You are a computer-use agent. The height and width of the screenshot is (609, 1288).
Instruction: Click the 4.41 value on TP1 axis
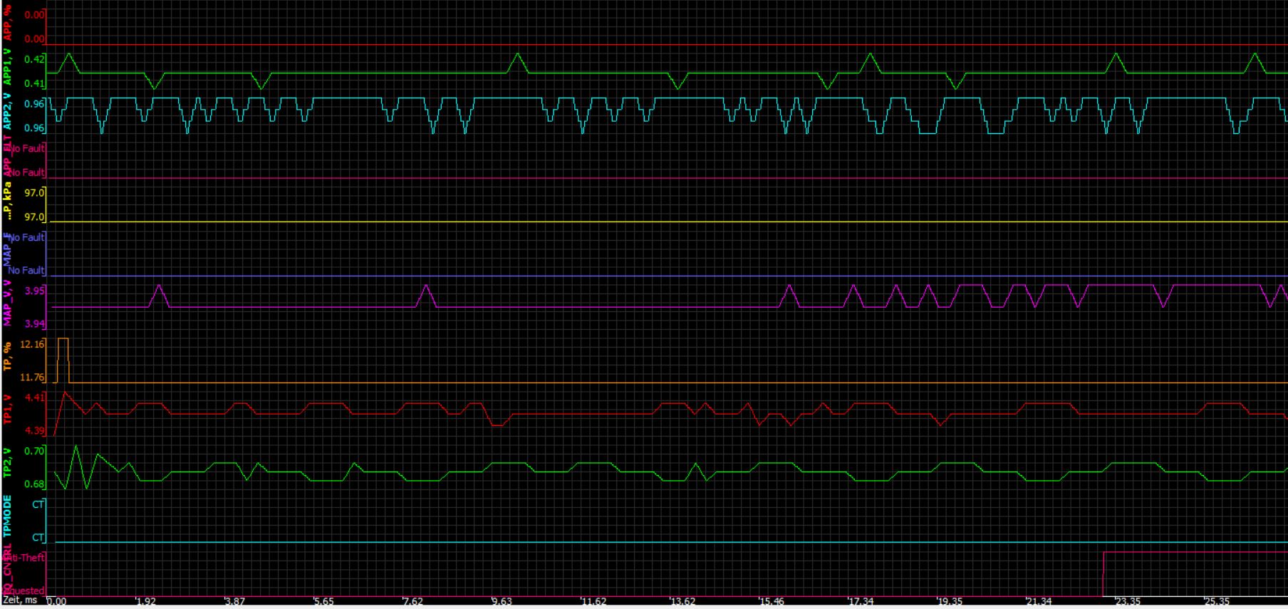pyautogui.click(x=34, y=397)
